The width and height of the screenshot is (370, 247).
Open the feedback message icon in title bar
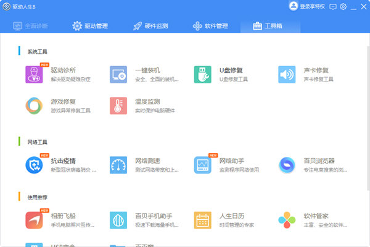(333, 7)
